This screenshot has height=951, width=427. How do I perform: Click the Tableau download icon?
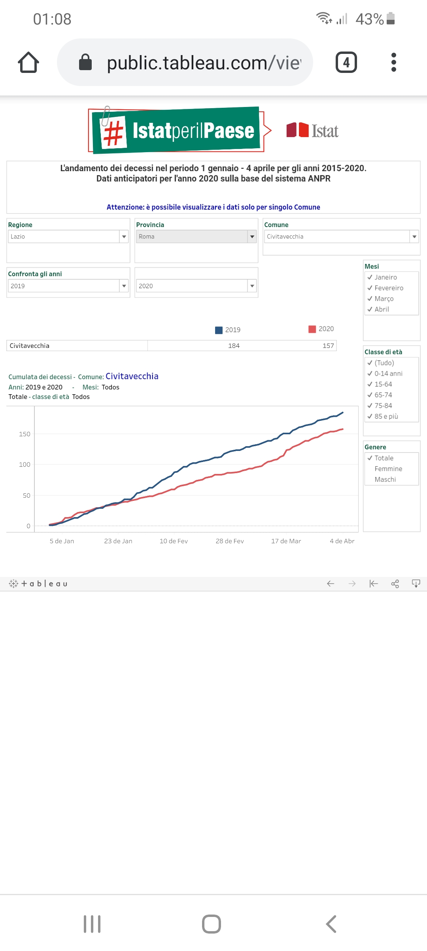(416, 584)
